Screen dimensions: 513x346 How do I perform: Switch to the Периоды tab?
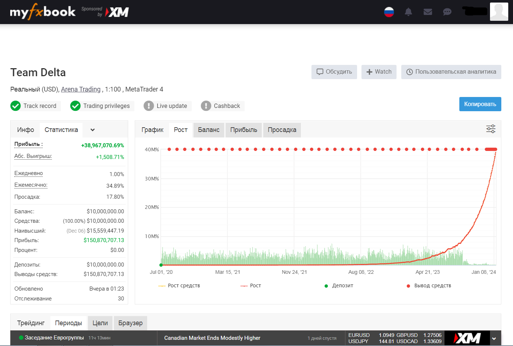[69, 323]
